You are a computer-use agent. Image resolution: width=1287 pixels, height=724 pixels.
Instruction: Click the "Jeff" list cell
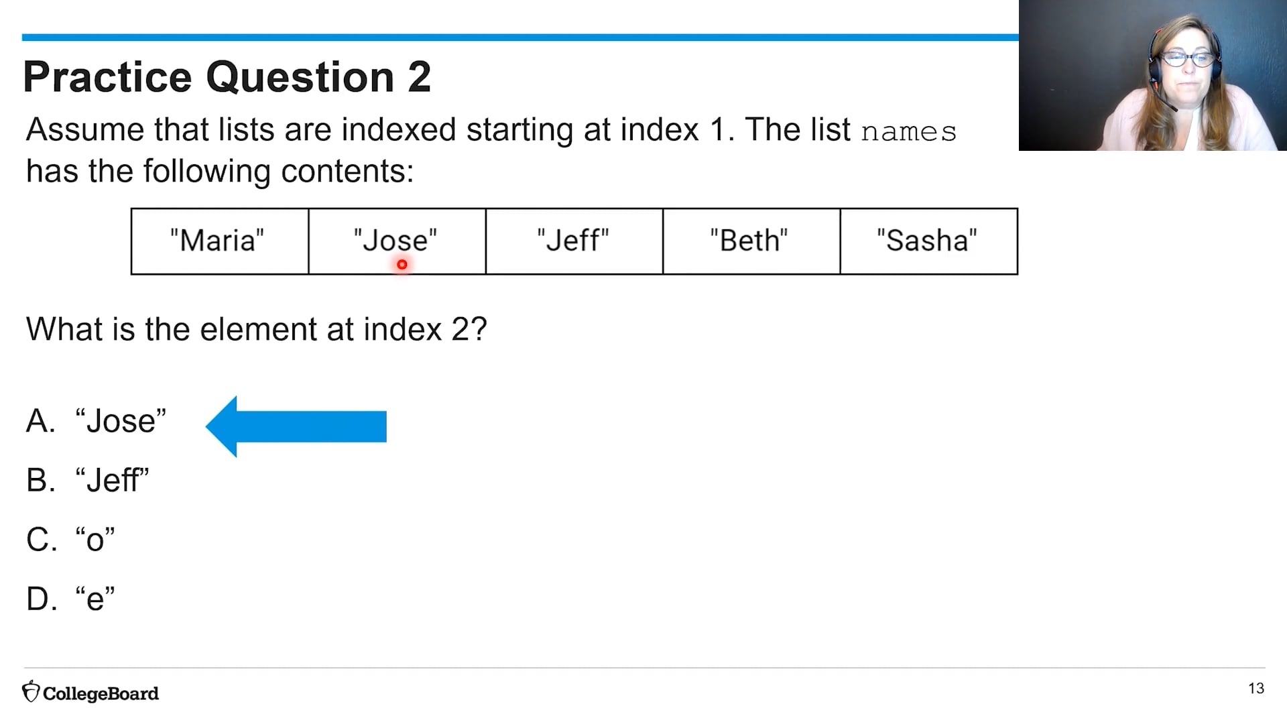574,241
